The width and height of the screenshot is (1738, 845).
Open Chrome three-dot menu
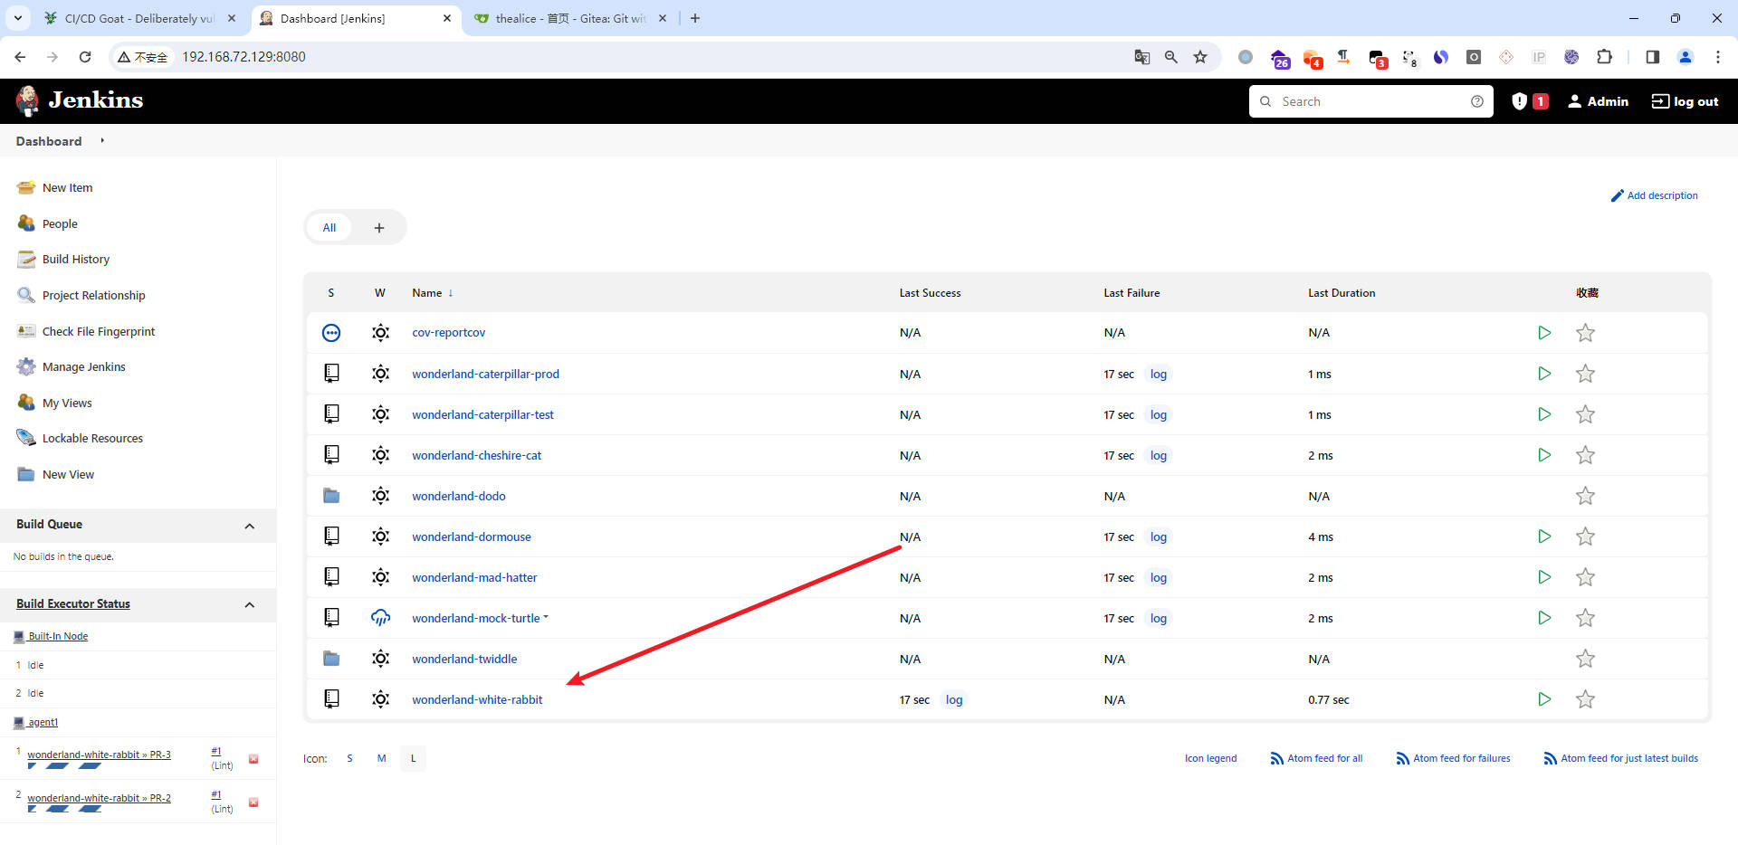(x=1718, y=57)
